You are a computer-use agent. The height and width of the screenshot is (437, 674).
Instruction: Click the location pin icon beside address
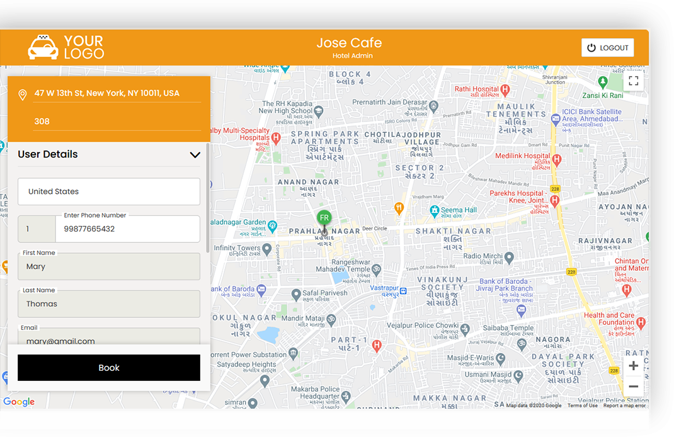coord(23,94)
